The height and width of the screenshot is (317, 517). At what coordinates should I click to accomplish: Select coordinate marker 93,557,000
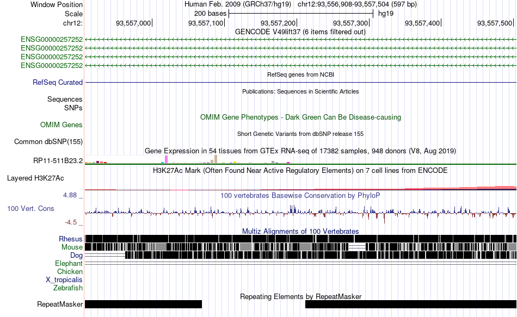[133, 23]
